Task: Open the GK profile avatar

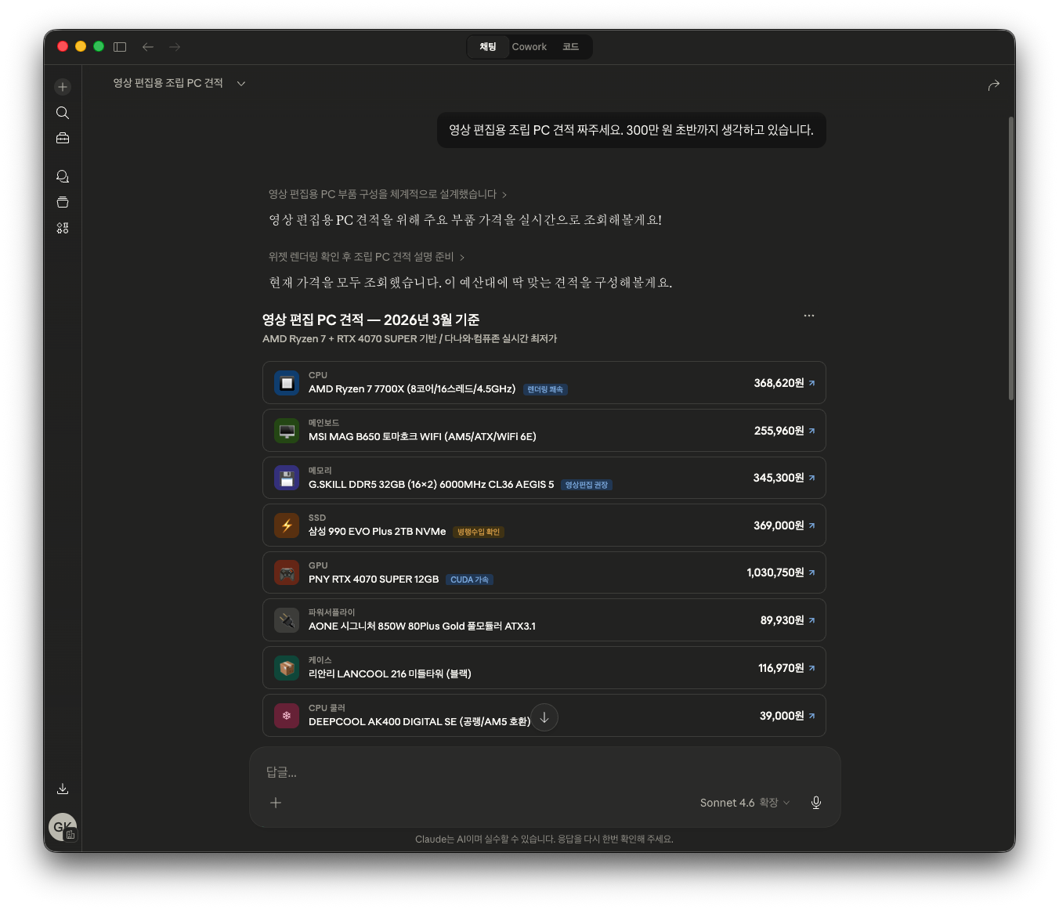Action: [x=63, y=827]
